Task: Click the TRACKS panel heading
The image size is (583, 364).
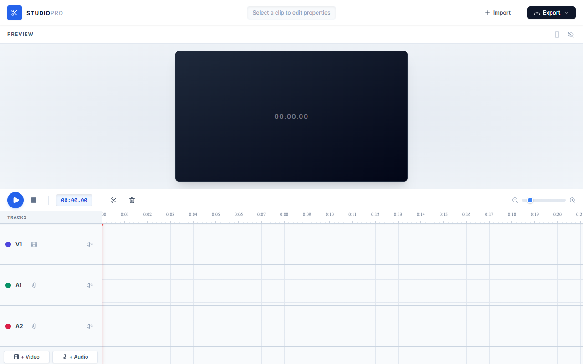Action: click(x=17, y=217)
